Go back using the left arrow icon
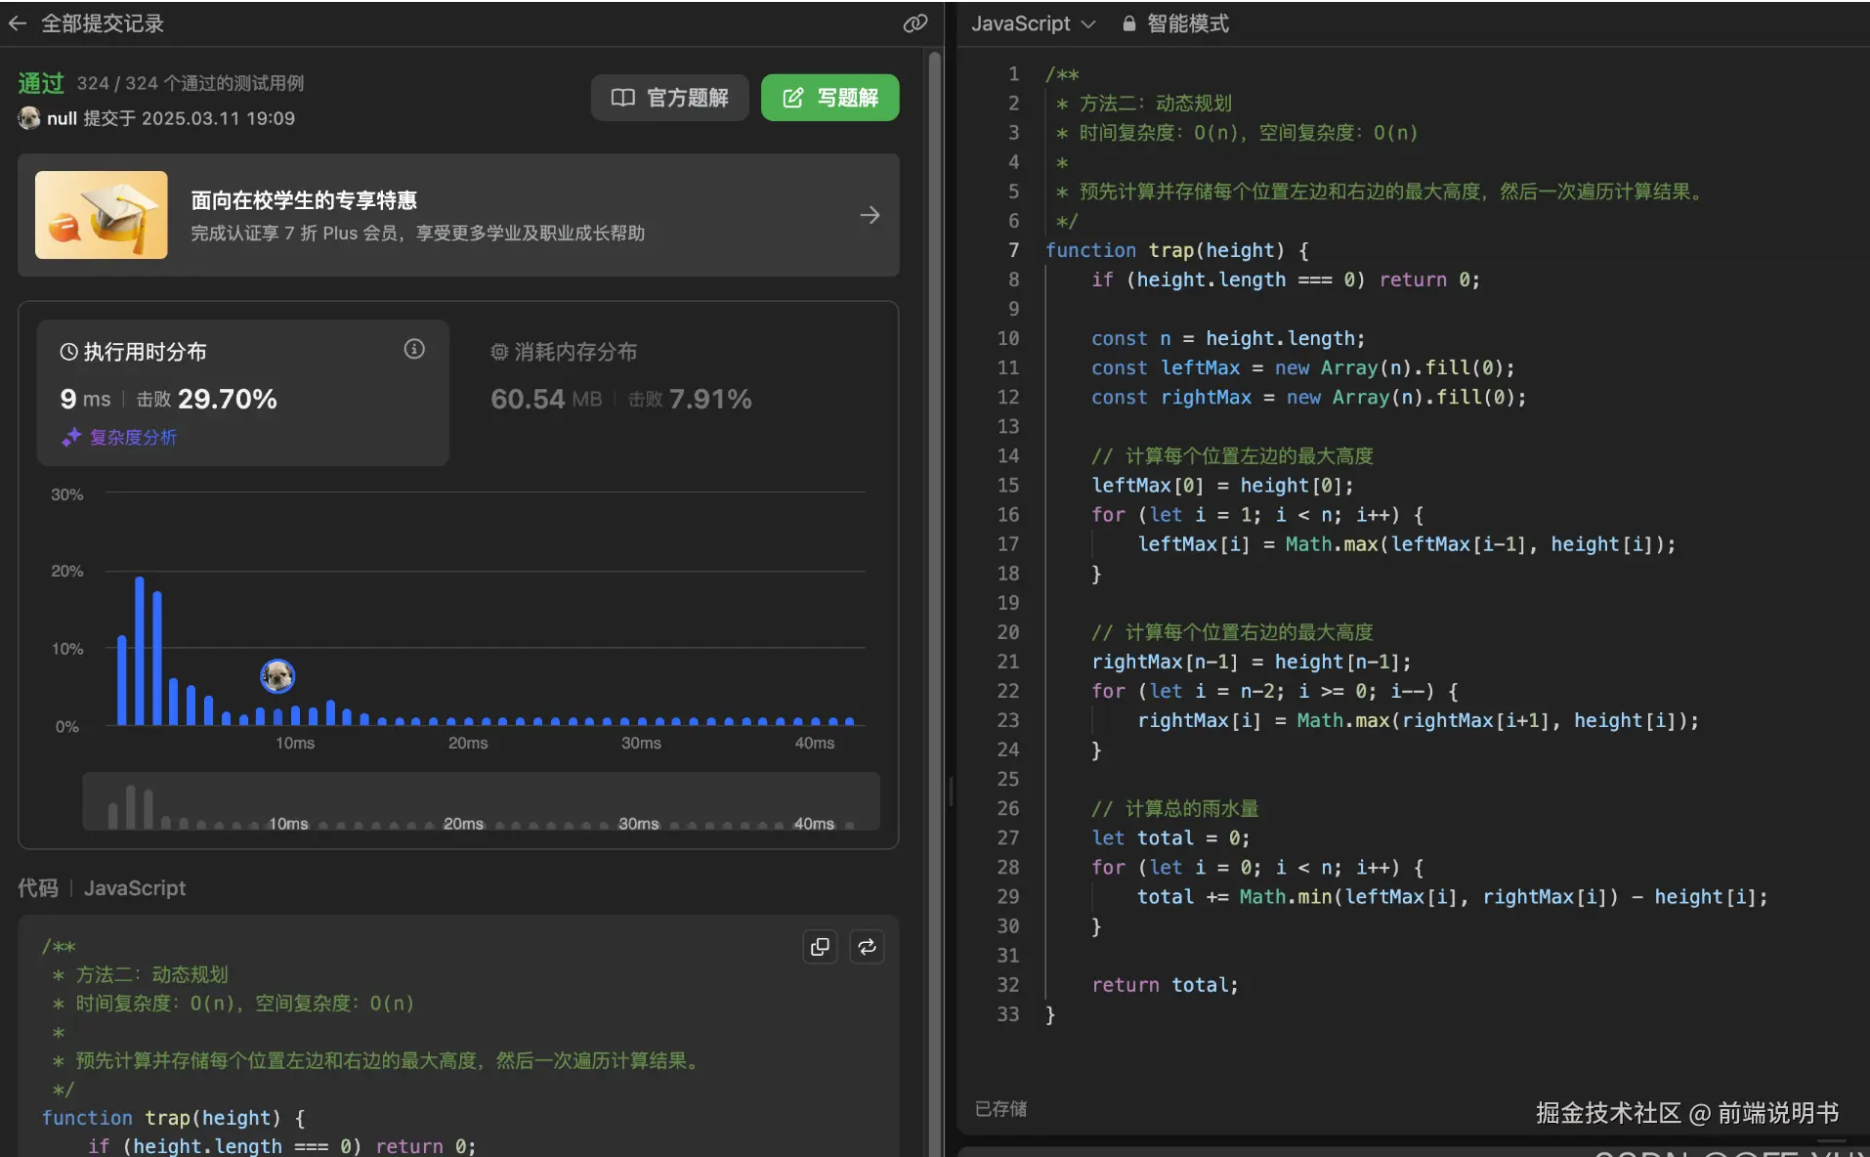This screenshot has height=1157, width=1870. click(x=18, y=23)
